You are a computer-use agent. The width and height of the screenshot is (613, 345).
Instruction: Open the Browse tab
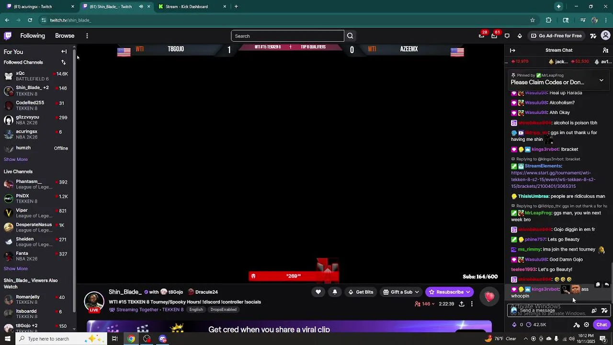pyautogui.click(x=65, y=36)
